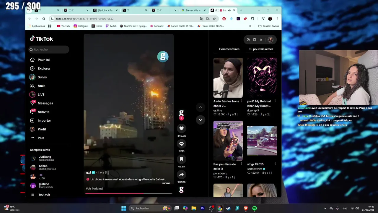The width and height of the screenshot is (378, 213).
Task: Click the TikTok logo
Action: [x=41, y=39]
